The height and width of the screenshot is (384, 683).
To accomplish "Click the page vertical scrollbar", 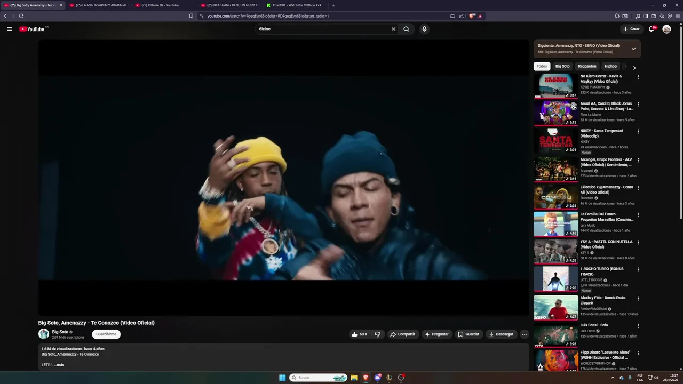I will pos(681,123).
